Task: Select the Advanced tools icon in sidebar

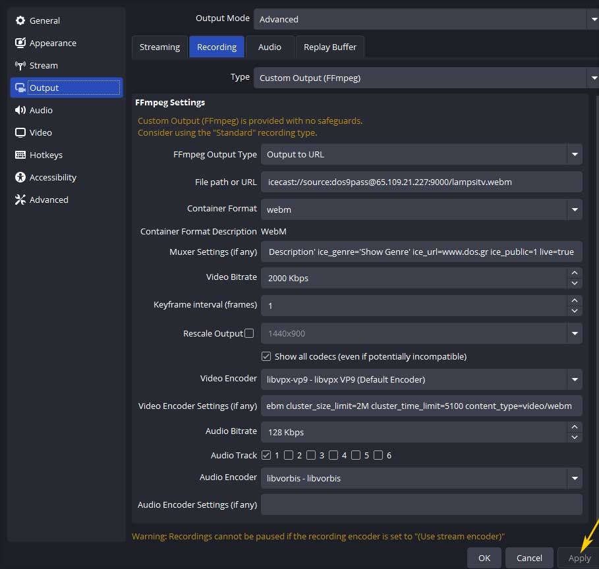Action: [20, 200]
